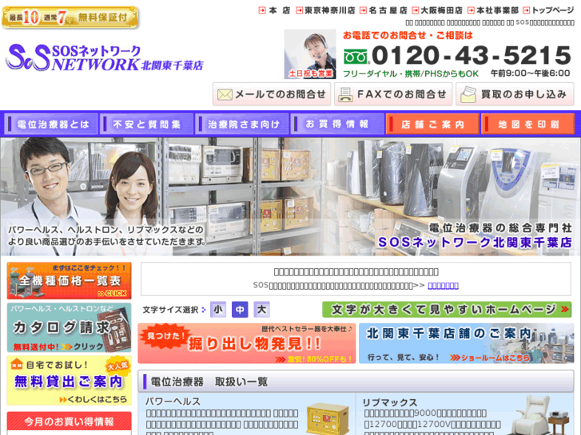Click くわしくはこちら on rental banner
Screen dimensions: 581x435
[94, 399]
